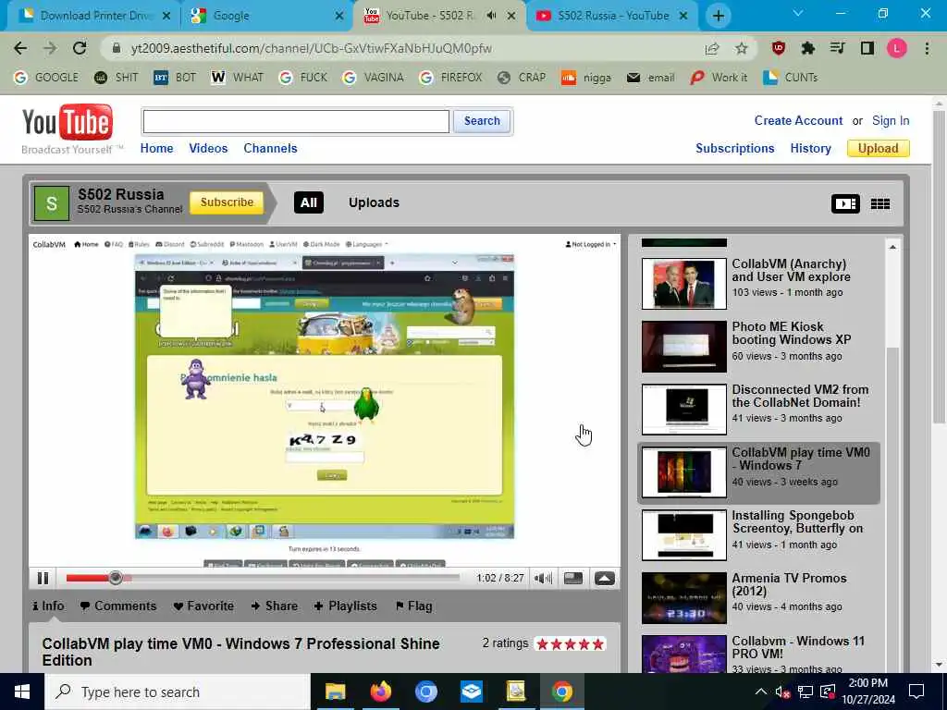Image resolution: width=947 pixels, height=710 pixels.
Task: Go to YouTube Home link
Action: click(156, 149)
